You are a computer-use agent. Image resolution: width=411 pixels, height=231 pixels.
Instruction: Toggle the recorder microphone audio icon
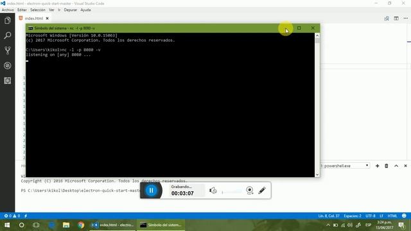[x=213, y=191]
